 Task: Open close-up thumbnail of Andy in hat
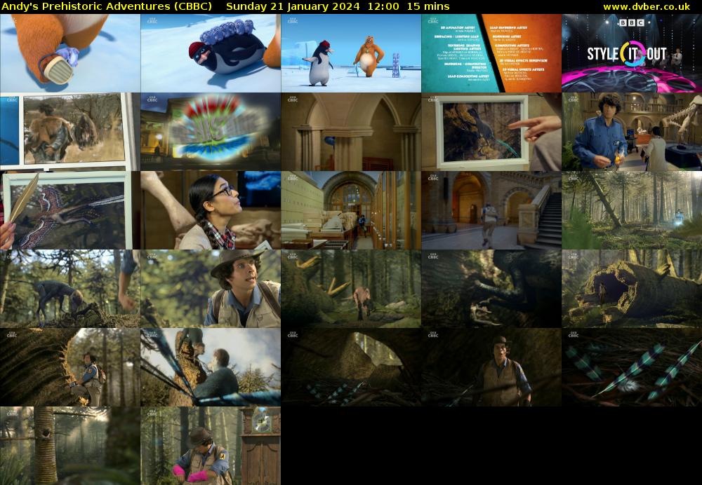211,289
